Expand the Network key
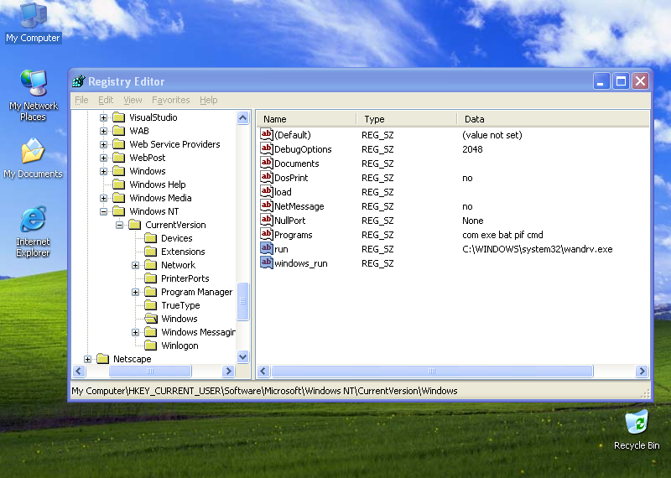This screenshot has width=671, height=478. pyautogui.click(x=135, y=265)
